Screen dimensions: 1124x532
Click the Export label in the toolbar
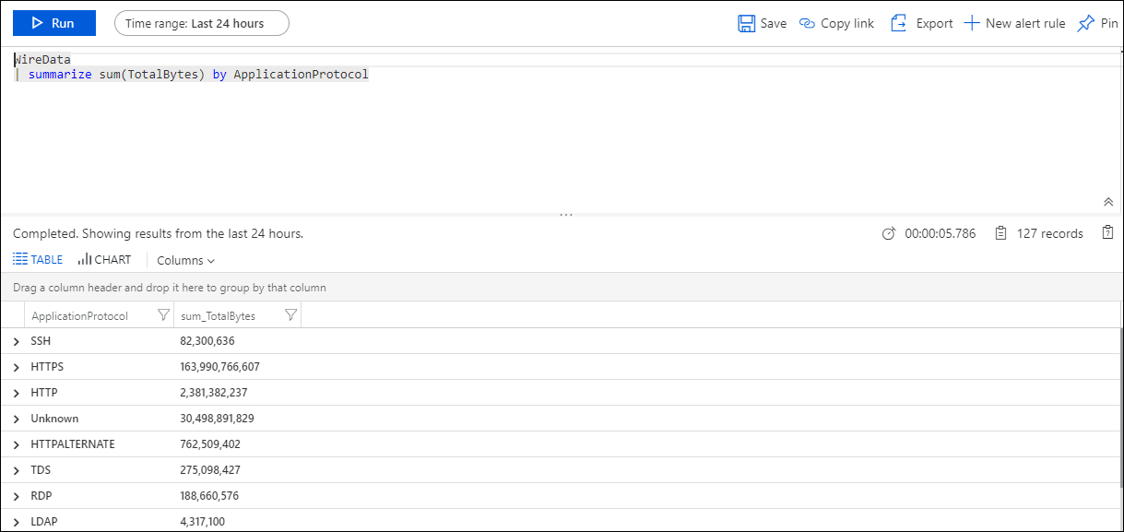(x=934, y=23)
